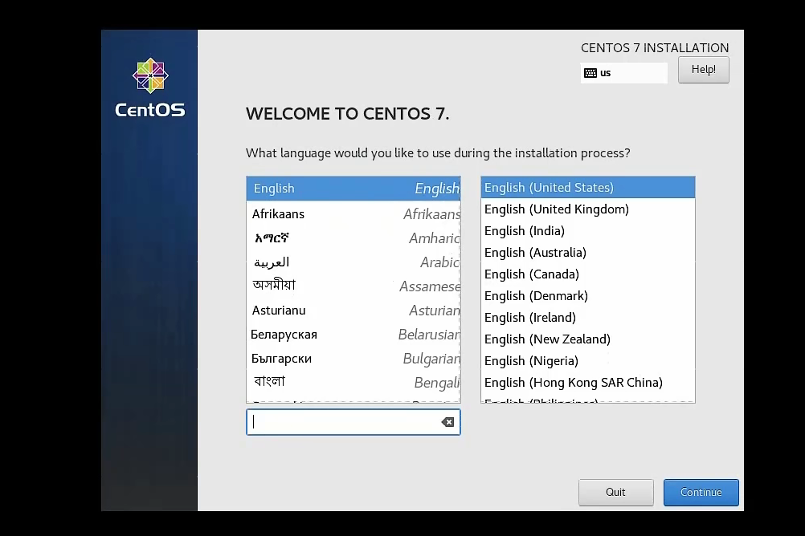Choose English (United States) locale
The height and width of the screenshot is (536, 805).
point(588,188)
